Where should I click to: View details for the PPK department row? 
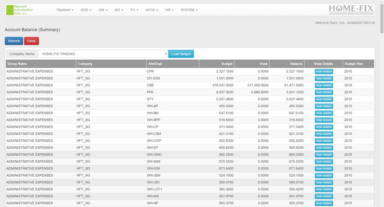323,92
